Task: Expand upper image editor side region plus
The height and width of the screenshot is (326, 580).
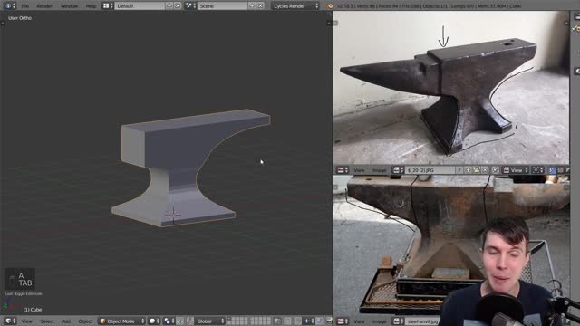Action: (565, 23)
